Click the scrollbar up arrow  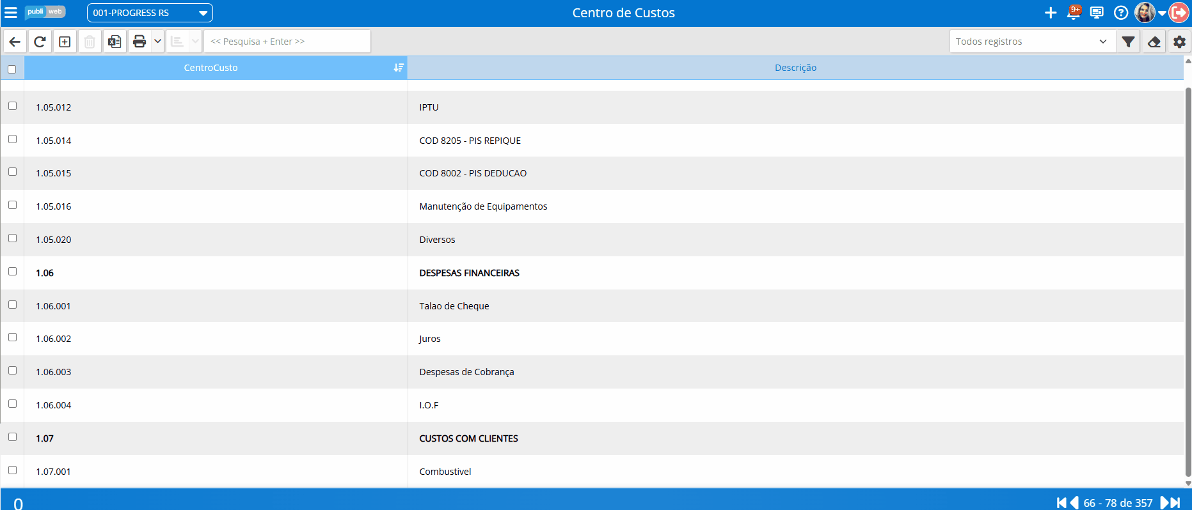1188,61
